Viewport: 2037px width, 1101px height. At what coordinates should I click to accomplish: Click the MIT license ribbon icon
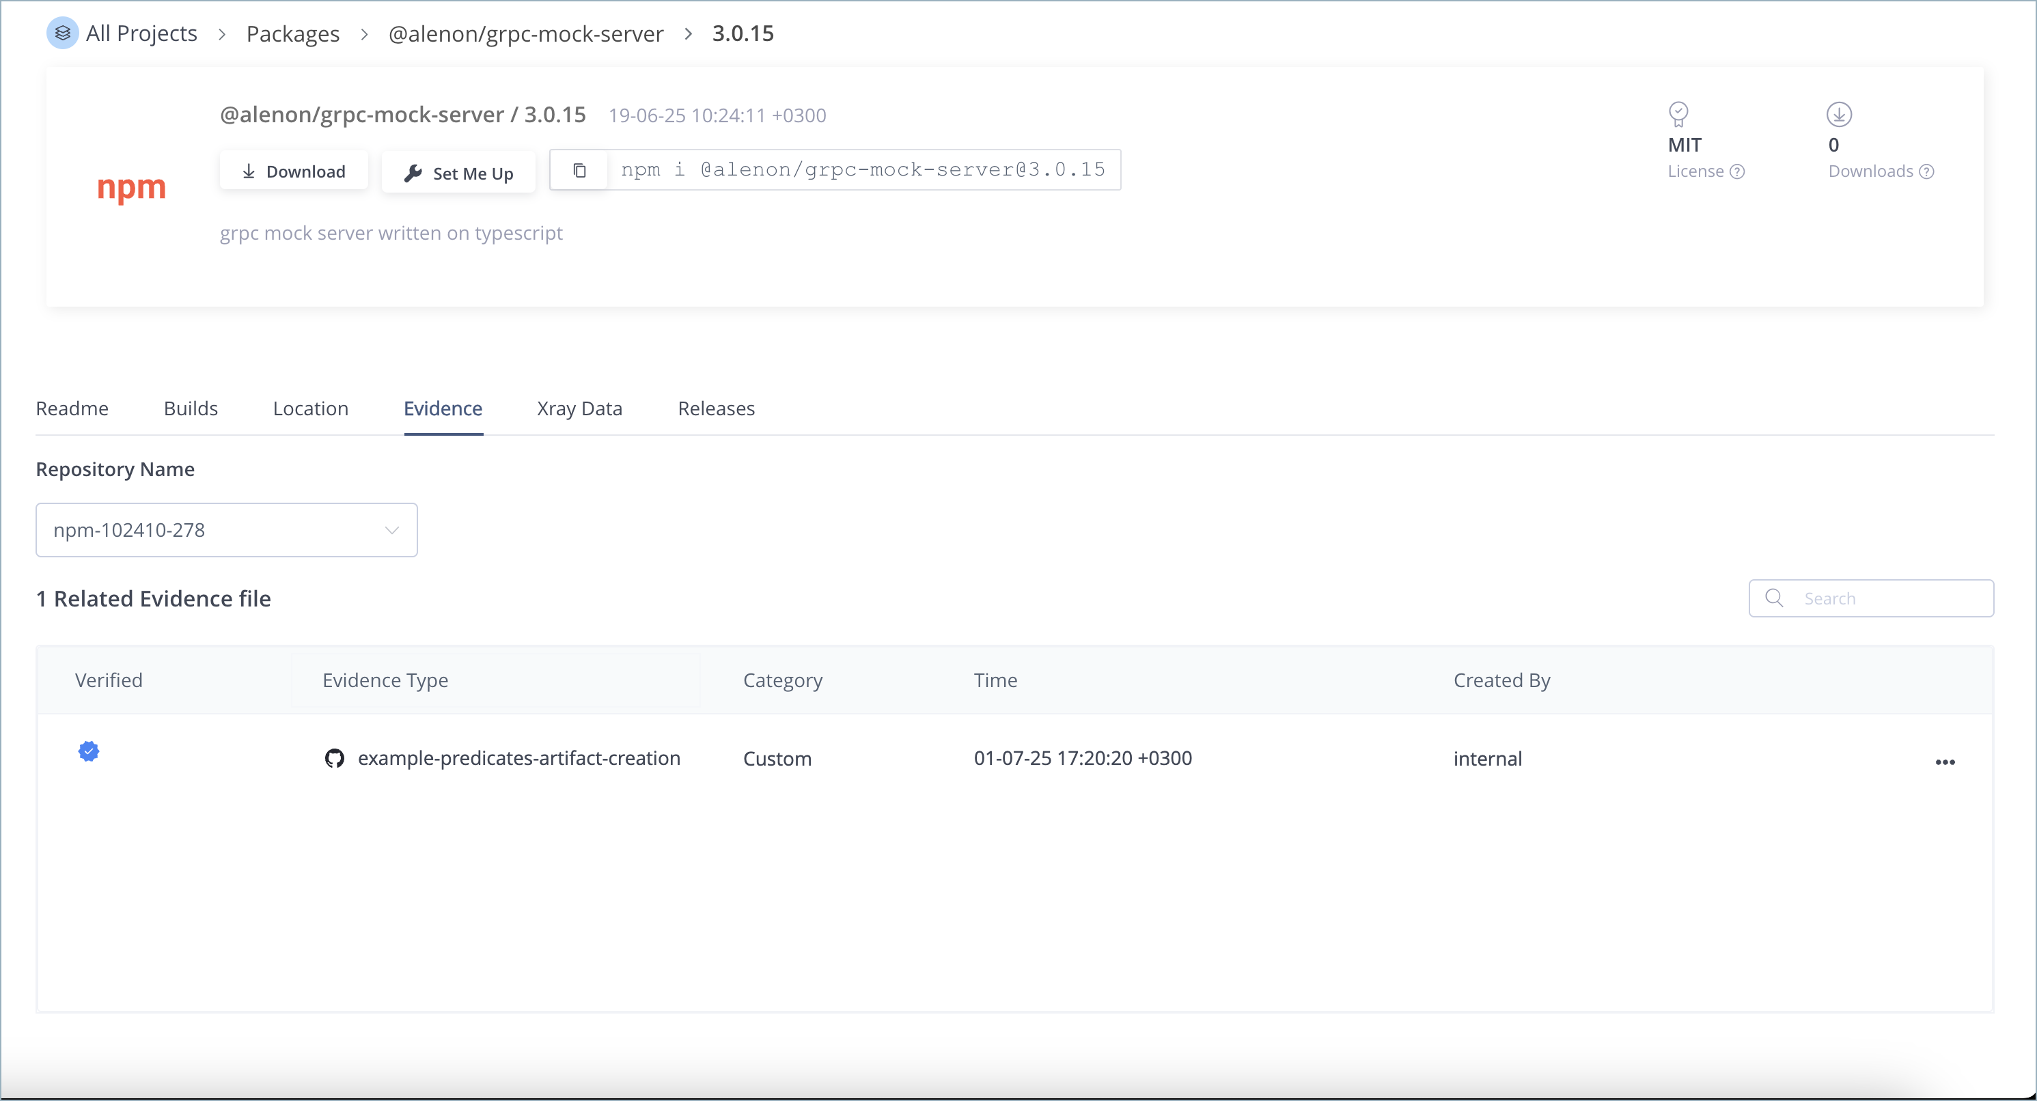1678,115
